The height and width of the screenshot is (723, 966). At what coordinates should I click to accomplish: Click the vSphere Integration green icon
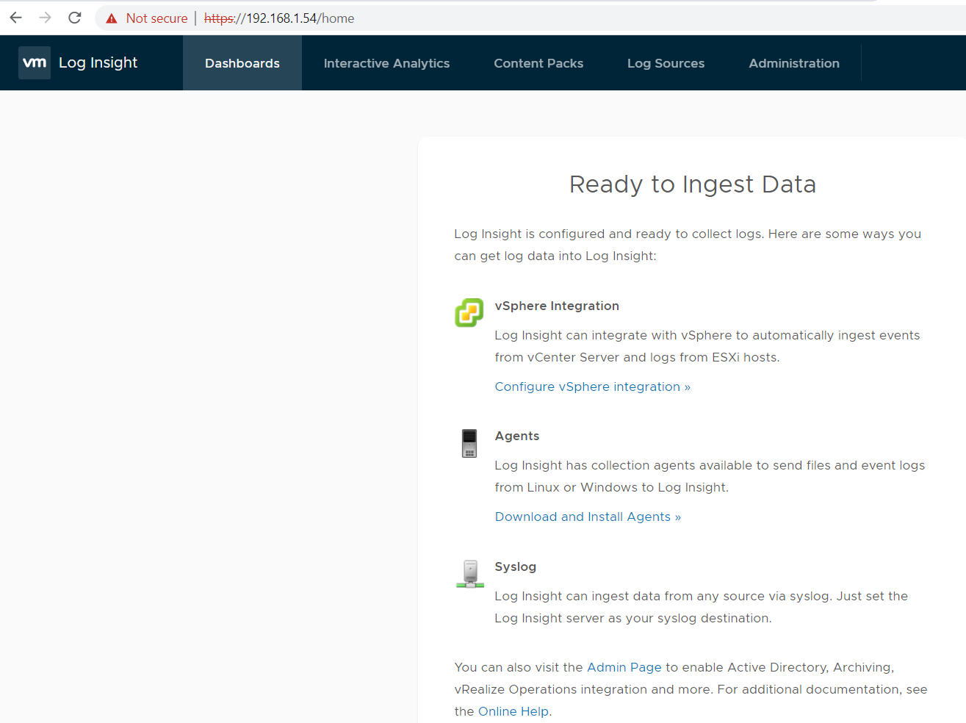469,313
